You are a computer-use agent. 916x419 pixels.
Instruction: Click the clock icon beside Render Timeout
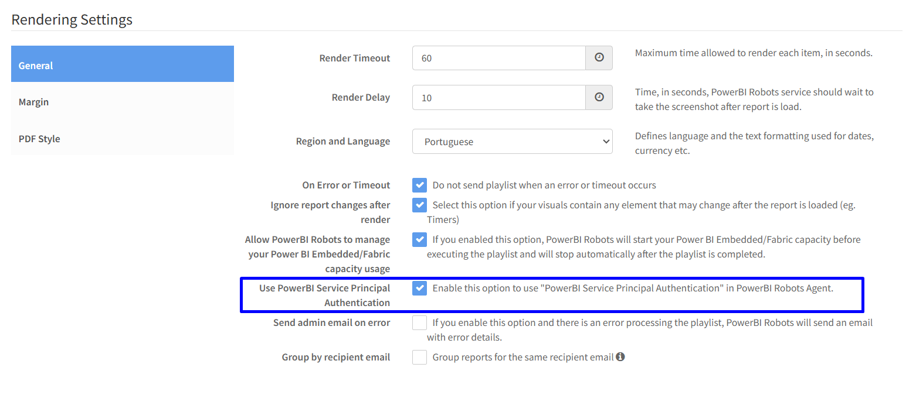pos(599,58)
